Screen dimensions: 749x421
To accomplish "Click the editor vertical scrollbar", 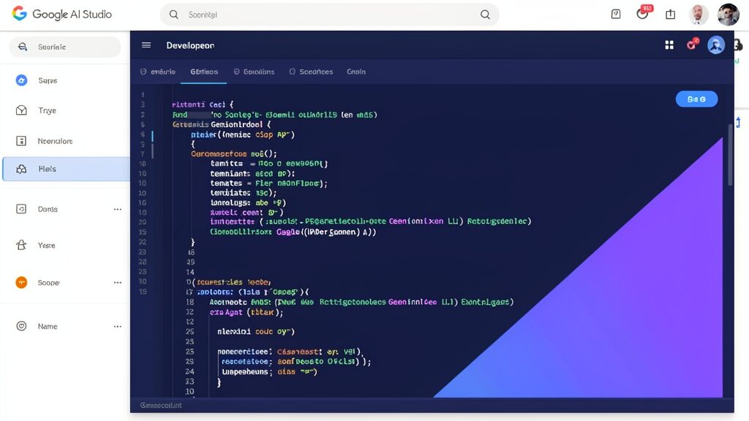I will click(731, 155).
